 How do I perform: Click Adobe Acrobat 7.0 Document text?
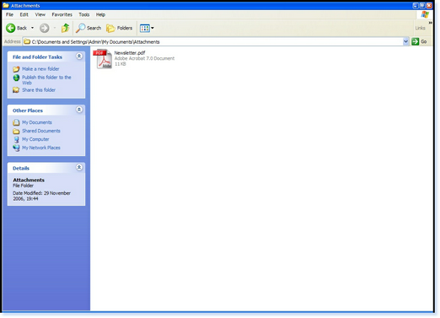144,58
